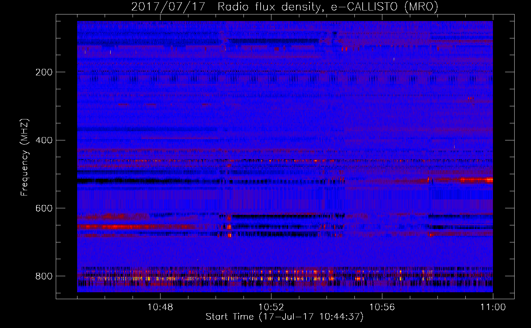This screenshot has width=531, height=328.
Task: Click the 10:52 time tick label
Action: 271,307
